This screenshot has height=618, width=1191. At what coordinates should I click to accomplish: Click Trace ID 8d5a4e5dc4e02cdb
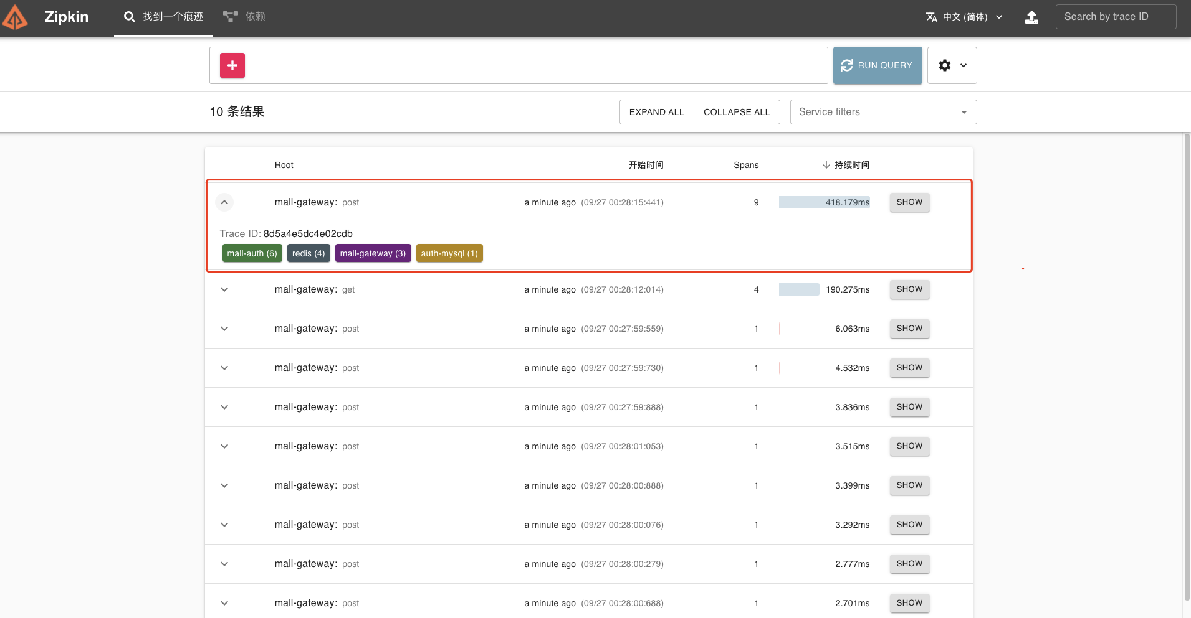(x=308, y=234)
